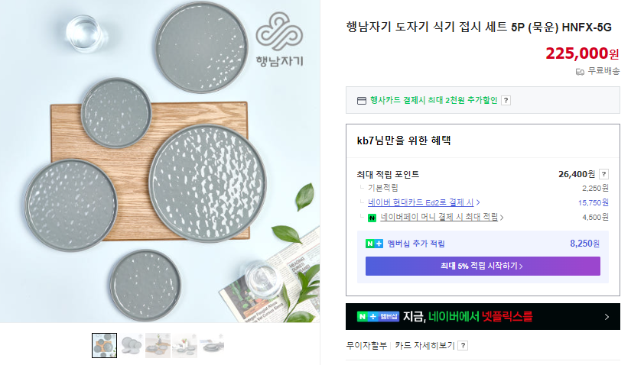Open 네이버 현대카드 Ed2로 결제 시 link
This screenshot has height=365, width=631.
[421, 202]
